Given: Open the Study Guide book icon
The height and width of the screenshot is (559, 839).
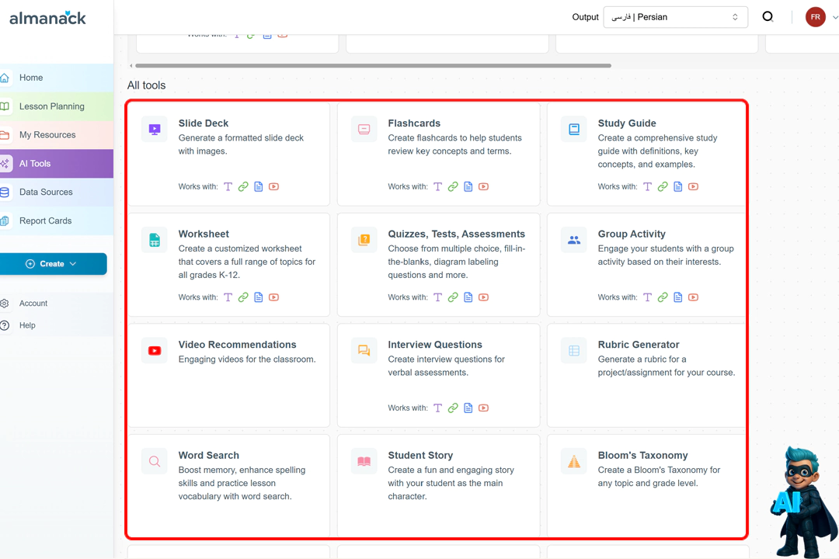Looking at the screenshot, I should tap(573, 129).
